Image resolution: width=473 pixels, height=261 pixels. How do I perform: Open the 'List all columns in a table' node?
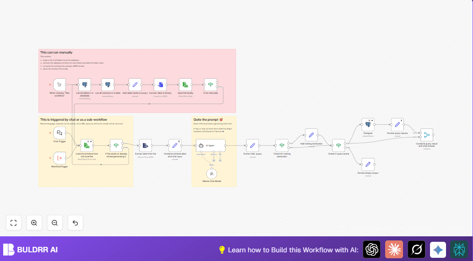click(107, 85)
